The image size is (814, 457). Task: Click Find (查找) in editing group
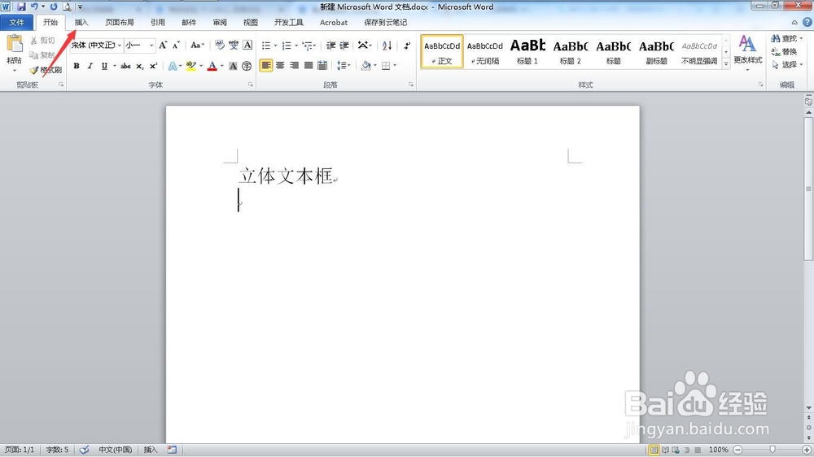pos(786,38)
